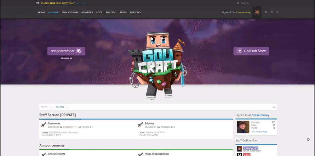Click Staff Online Now heading

[247, 140]
